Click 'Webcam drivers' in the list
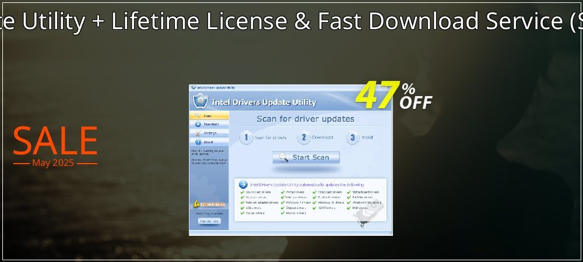 [256, 197]
